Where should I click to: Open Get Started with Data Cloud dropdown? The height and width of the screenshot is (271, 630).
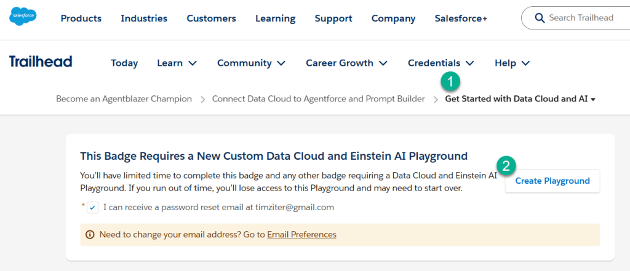[x=520, y=98]
